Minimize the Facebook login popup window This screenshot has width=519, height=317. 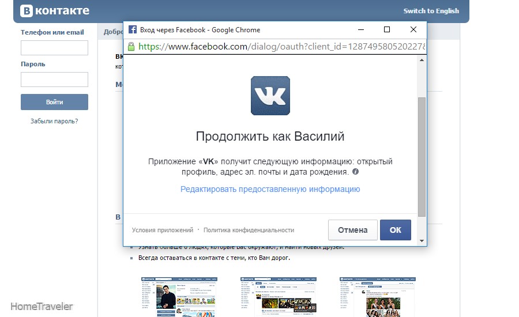pos(361,29)
